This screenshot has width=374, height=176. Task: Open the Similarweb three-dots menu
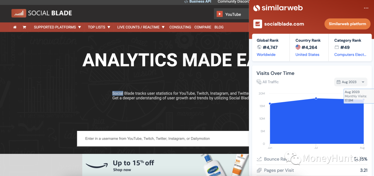pyautogui.click(x=366, y=8)
